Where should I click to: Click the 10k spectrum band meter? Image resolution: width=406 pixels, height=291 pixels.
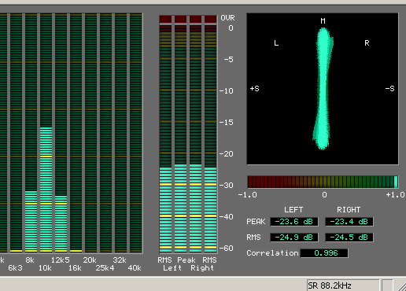46,133
